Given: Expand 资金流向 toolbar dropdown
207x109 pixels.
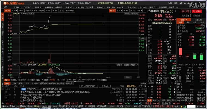Looking at the screenshot, I should [x=132, y=7].
